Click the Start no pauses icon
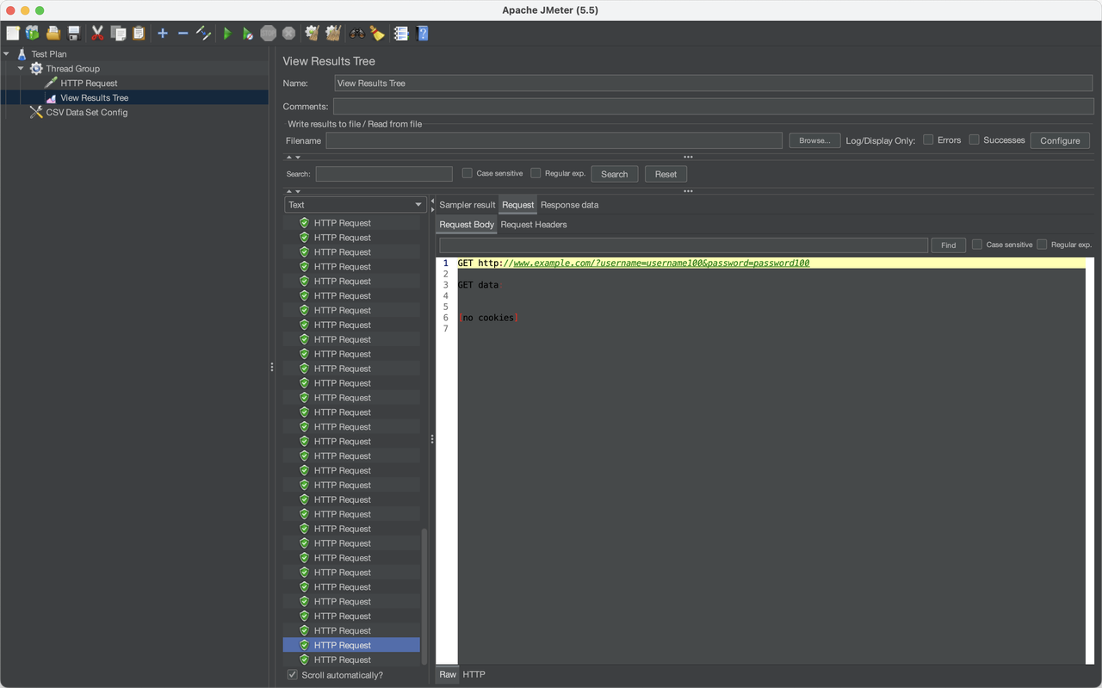This screenshot has width=1102, height=688. 248,34
